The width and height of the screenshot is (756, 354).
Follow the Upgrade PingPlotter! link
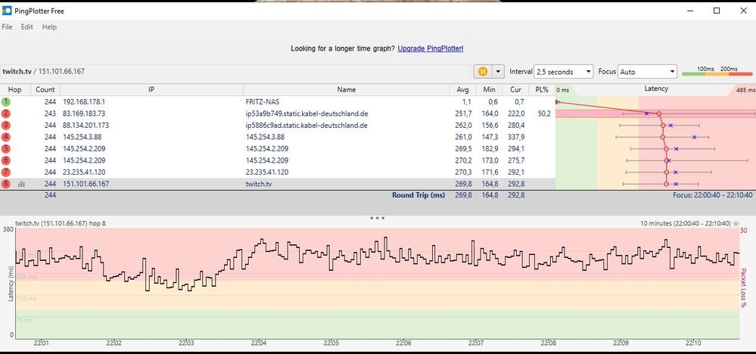(x=431, y=48)
